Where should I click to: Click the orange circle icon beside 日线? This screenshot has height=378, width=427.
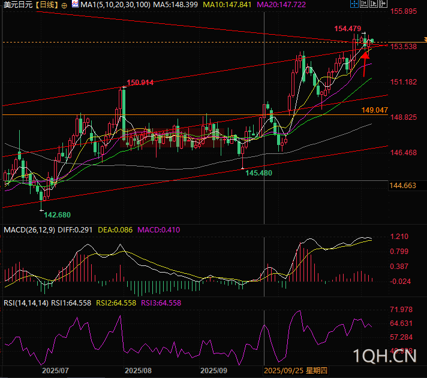pos(64,5)
